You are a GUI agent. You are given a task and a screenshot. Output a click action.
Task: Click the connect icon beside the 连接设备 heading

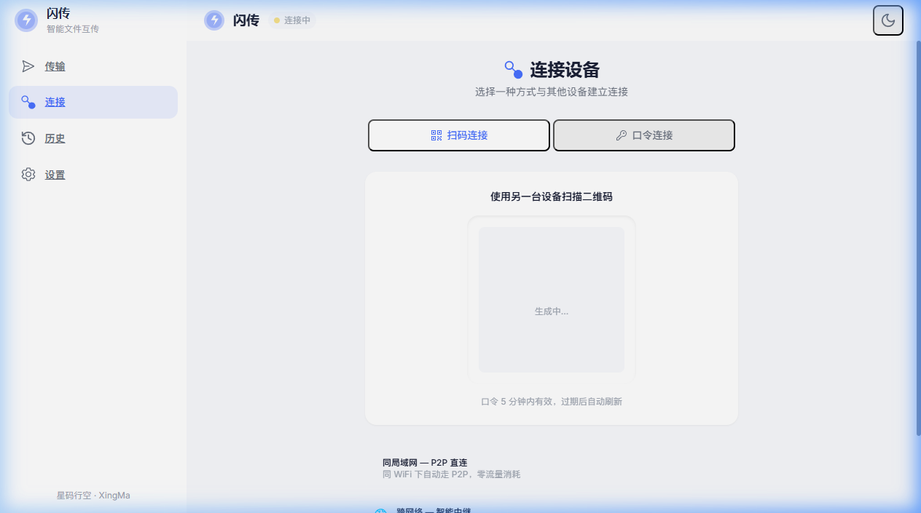point(514,70)
